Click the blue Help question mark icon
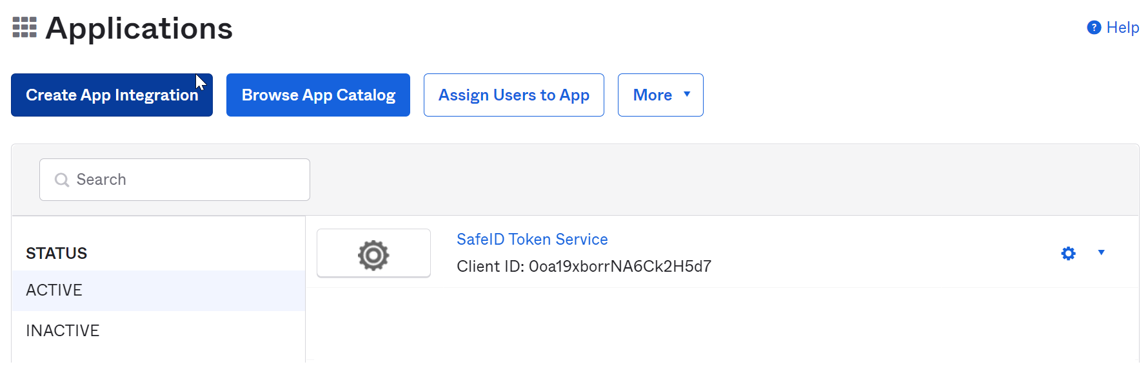 click(1094, 28)
